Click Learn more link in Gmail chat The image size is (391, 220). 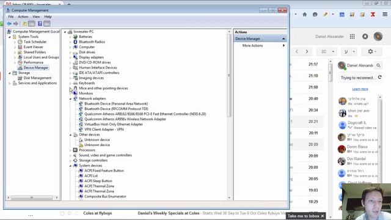click(x=360, y=89)
